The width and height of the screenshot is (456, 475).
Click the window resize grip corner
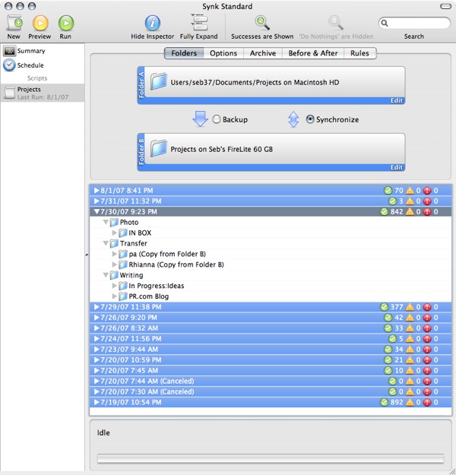click(451, 470)
